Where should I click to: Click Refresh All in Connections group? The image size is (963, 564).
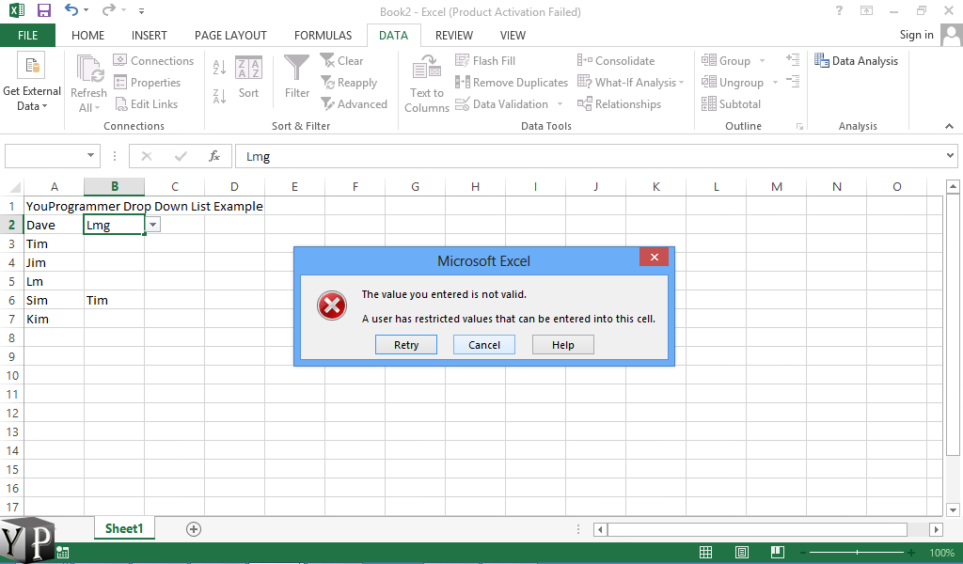click(87, 82)
